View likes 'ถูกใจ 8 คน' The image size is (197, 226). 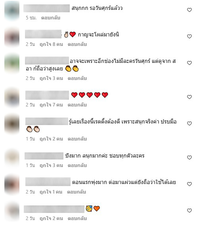tap(51, 44)
